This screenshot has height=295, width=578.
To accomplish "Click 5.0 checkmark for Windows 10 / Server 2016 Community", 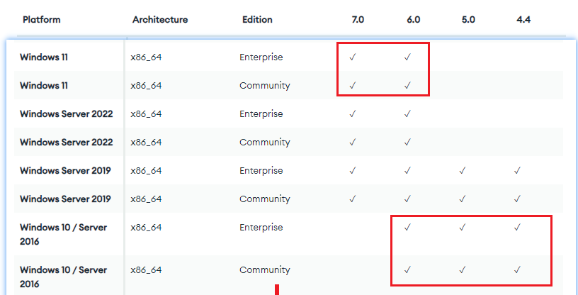I will (x=463, y=270).
